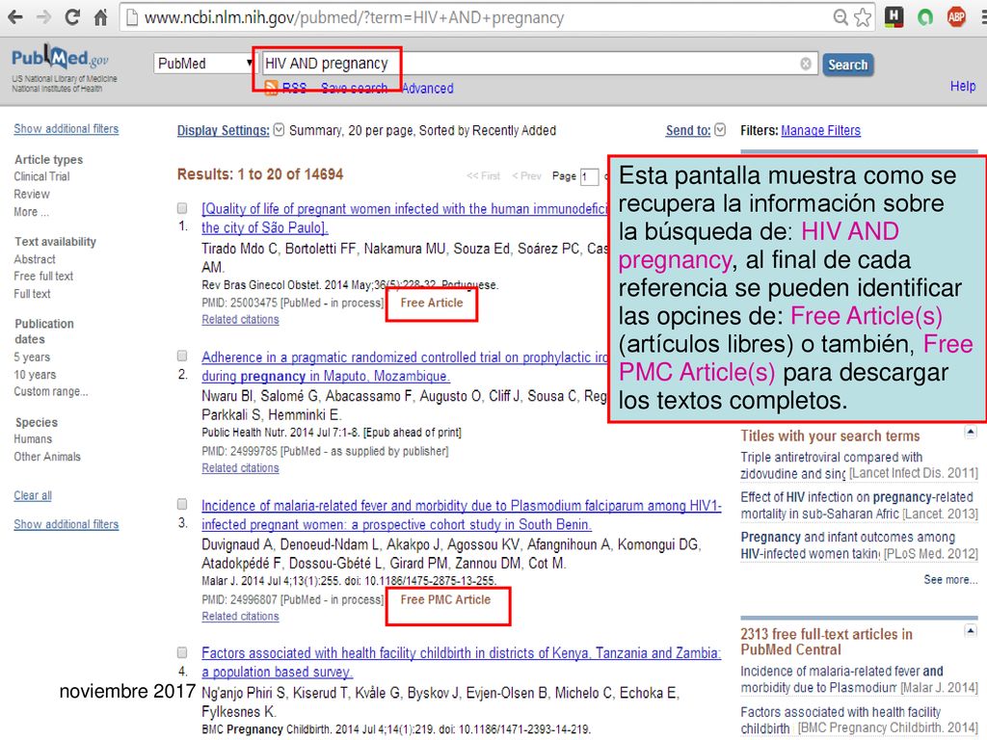Filter by Full text availability
The width and height of the screenshot is (987, 740).
[x=32, y=294]
